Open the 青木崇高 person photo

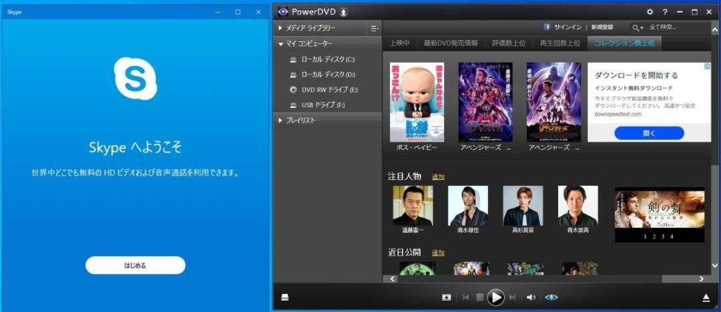pos(578,205)
